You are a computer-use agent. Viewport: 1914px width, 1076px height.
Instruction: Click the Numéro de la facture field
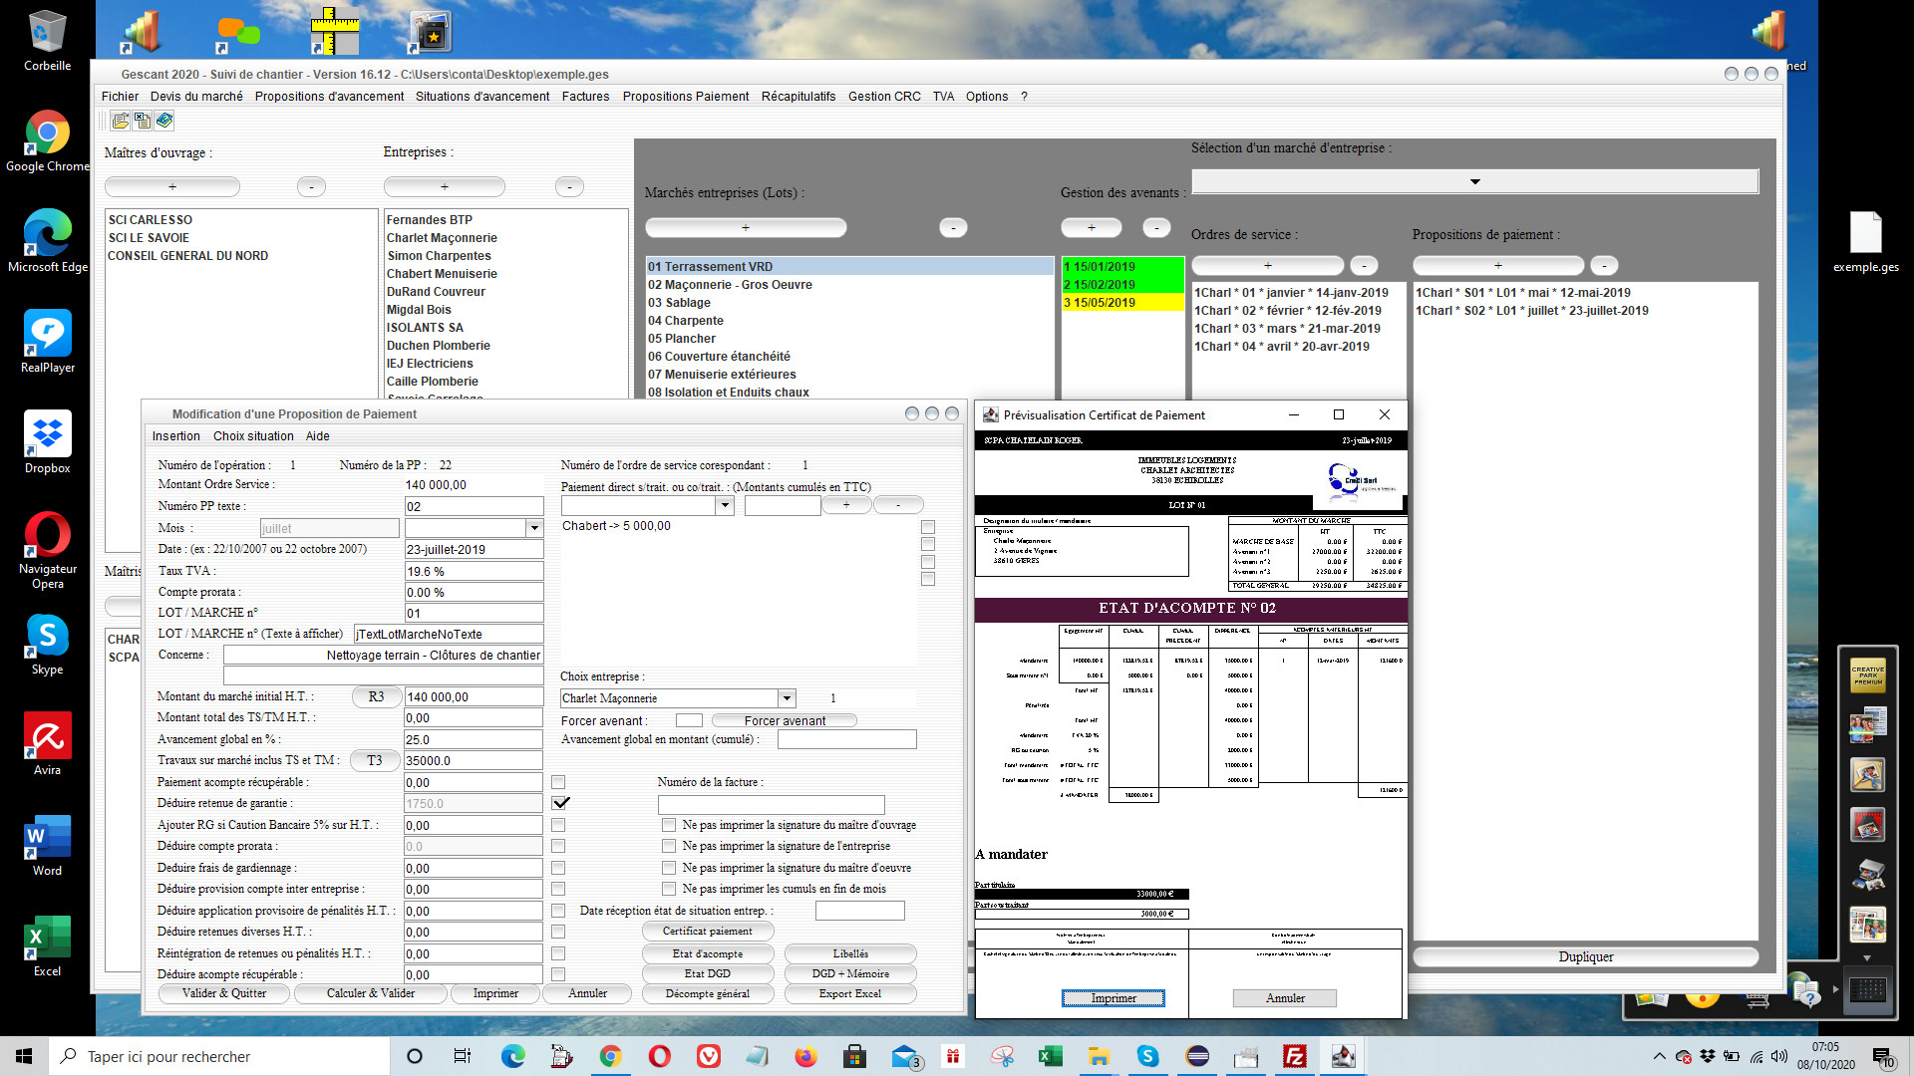(x=771, y=804)
